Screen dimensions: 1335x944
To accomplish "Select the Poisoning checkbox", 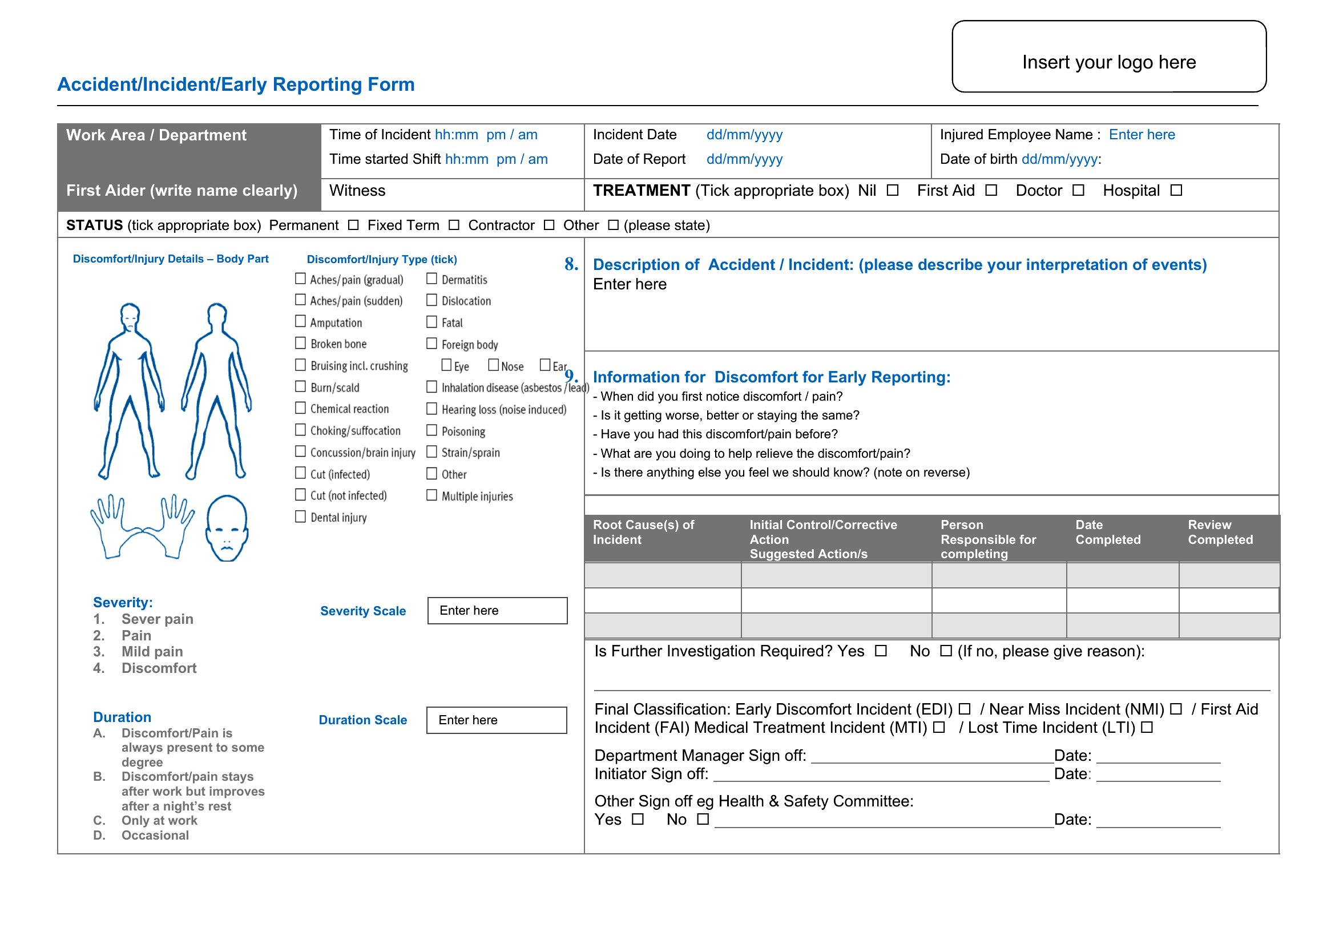I will click(432, 430).
